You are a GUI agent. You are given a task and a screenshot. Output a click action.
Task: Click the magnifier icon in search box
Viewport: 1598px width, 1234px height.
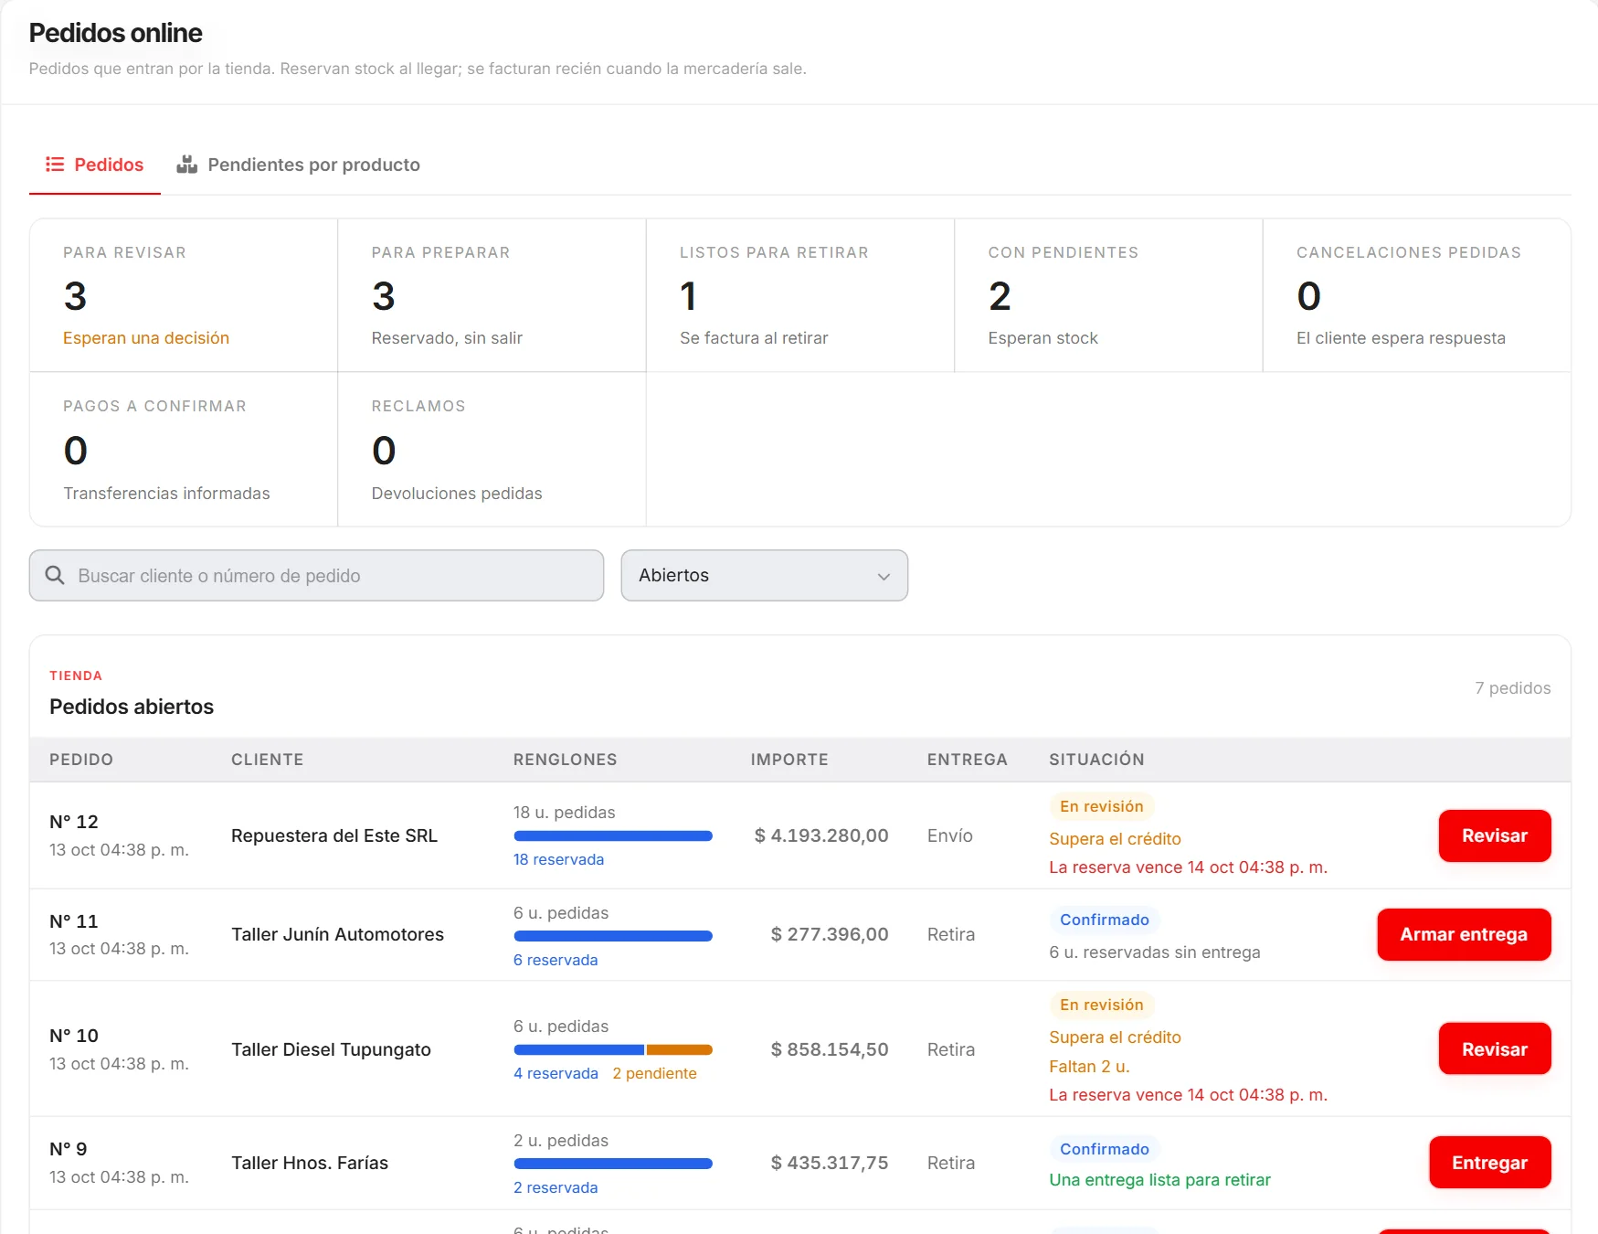tap(55, 575)
